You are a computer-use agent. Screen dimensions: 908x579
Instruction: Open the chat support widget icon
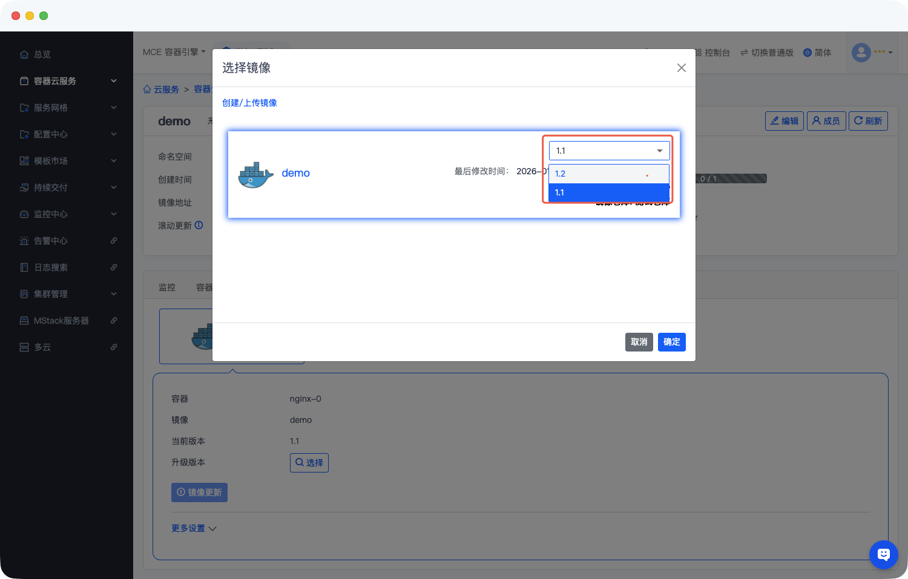883,554
